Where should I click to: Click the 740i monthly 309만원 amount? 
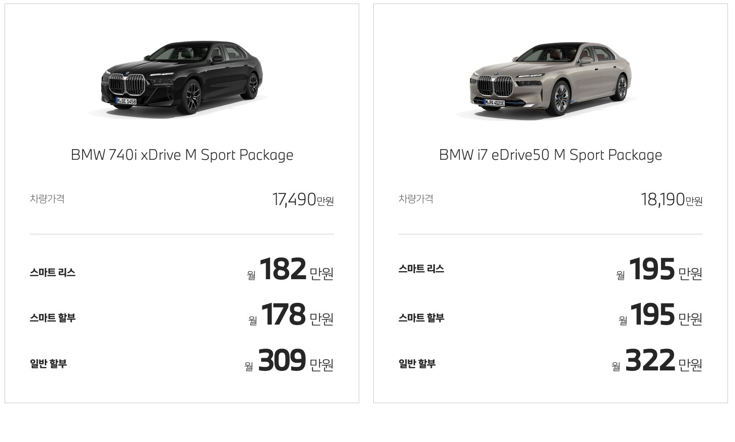(289, 360)
